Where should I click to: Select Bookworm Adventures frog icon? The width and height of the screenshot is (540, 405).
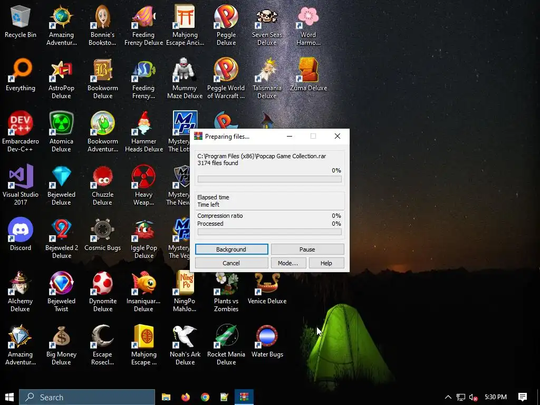tap(103, 132)
